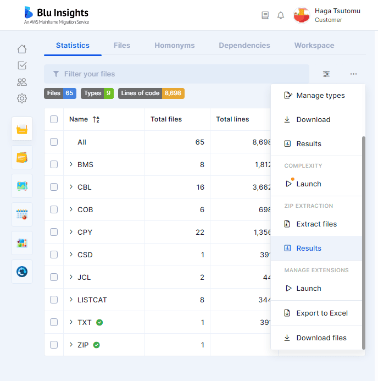Image resolution: width=378 pixels, height=381 pixels.
Task: Open the home icon in sidebar
Action: click(x=22, y=49)
